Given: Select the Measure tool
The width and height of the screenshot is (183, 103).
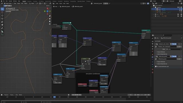Looking at the screenshot, I should click(x=2, y=31).
